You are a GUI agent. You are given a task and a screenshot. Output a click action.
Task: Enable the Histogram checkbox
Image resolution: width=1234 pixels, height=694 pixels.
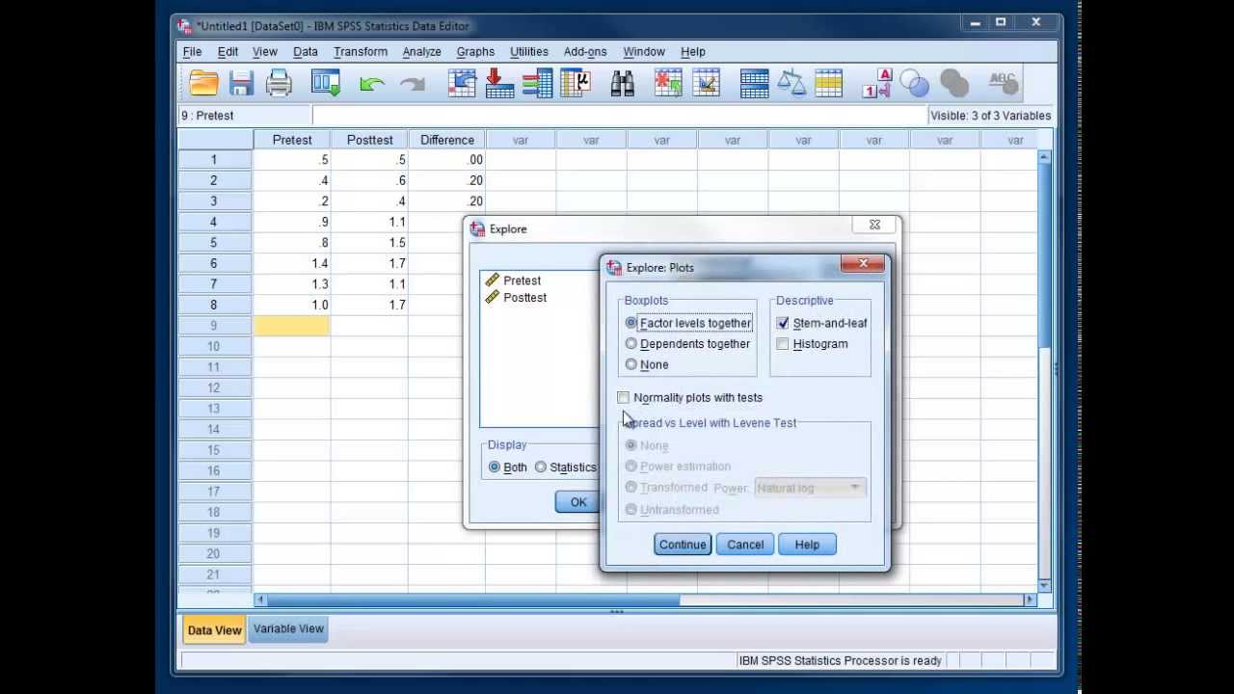[x=783, y=344]
